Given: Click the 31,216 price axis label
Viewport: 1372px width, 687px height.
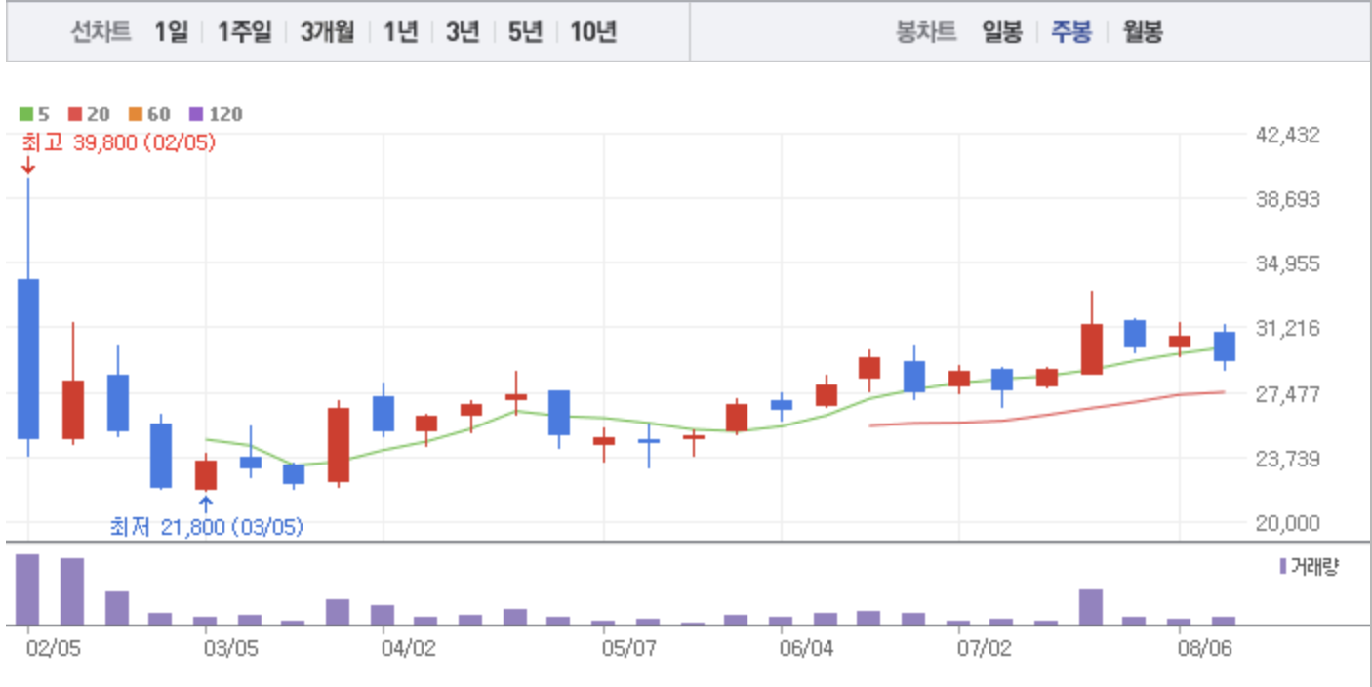Looking at the screenshot, I should coord(1286,329).
